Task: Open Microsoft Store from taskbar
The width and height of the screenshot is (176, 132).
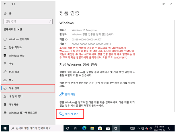Action: tap(100, 128)
